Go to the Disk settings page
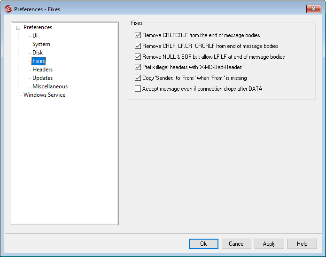Screen dimensions: 326x257 coord(38,53)
